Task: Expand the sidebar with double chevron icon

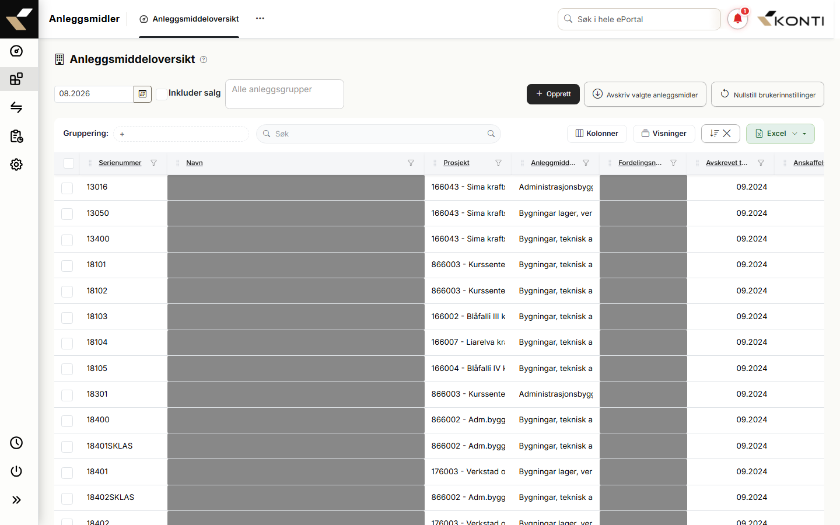Action: (16, 500)
